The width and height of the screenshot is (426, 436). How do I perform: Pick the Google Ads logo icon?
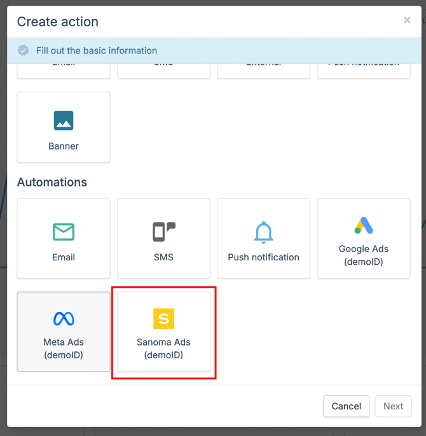[x=364, y=225]
